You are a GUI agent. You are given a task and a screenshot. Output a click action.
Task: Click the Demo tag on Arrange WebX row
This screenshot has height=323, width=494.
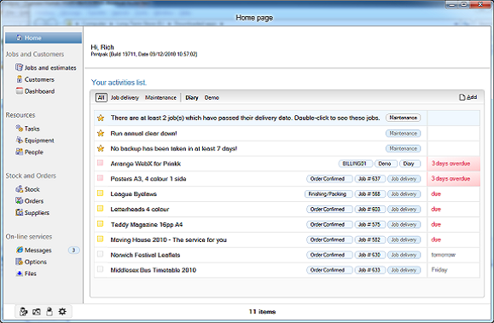pos(385,164)
